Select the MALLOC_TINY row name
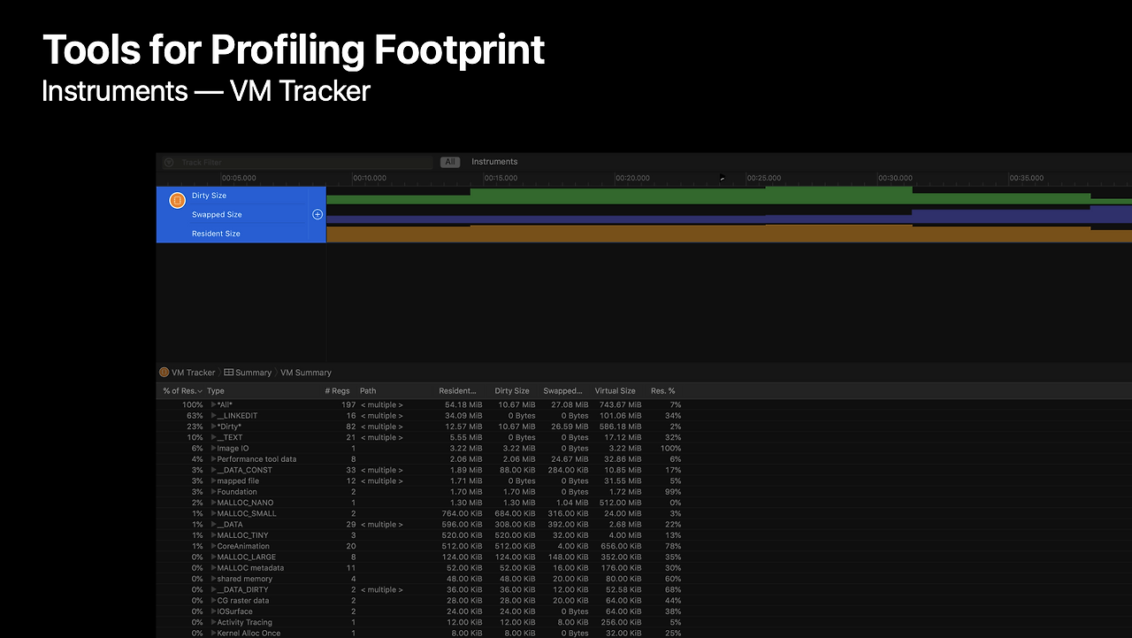 [x=243, y=535]
